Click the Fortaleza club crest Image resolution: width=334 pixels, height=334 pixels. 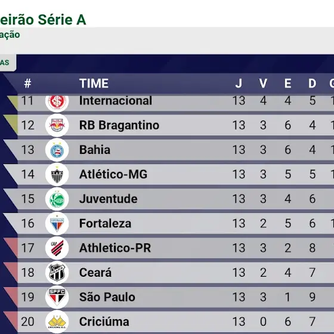(57, 224)
